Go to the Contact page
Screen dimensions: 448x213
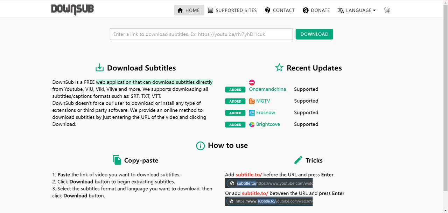(x=280, y=10)
